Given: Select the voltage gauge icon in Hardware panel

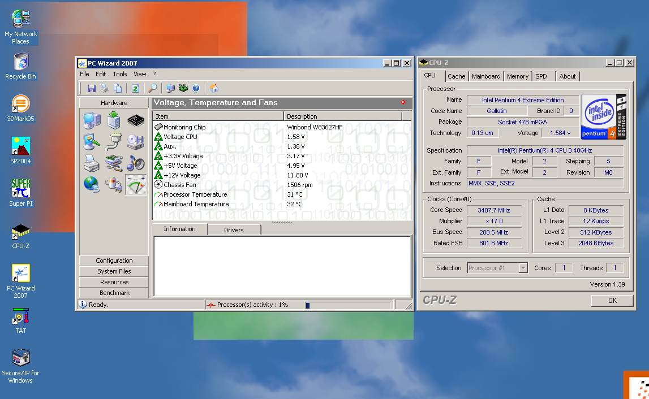Looking at the screenshot, I should tap(136, 185).
